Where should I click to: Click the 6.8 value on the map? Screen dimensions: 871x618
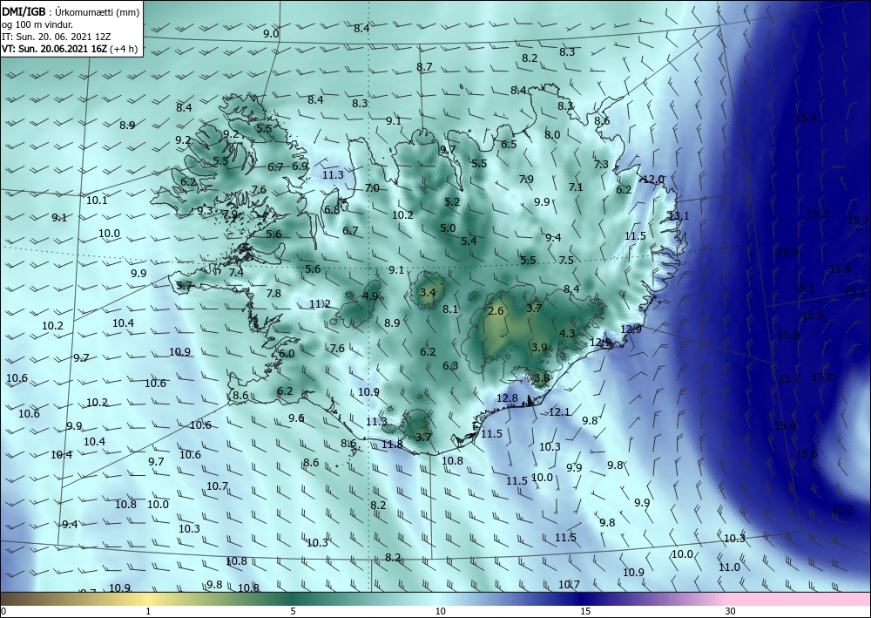point(332,209)
